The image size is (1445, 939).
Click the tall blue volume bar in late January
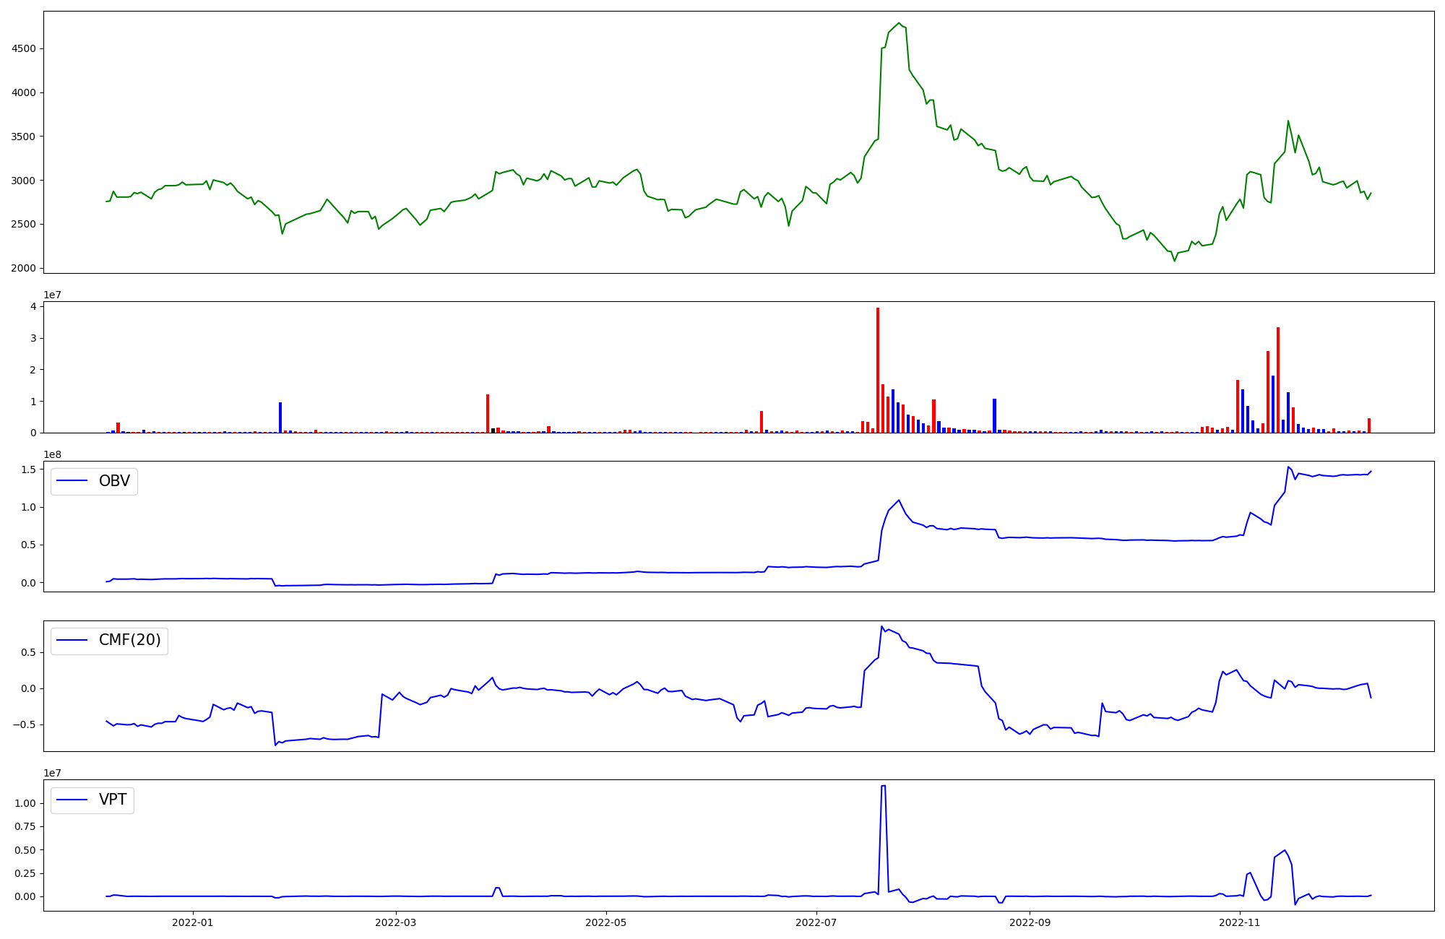click(x=280, y=417)
